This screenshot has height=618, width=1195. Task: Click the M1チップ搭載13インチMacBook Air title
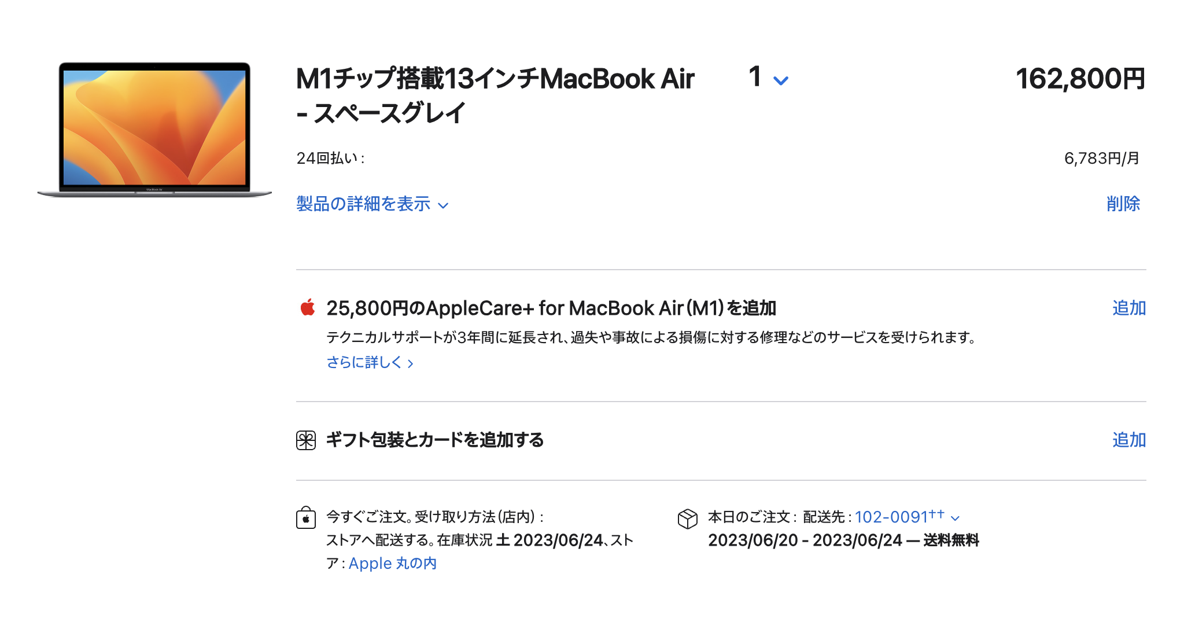click(495, 95)
